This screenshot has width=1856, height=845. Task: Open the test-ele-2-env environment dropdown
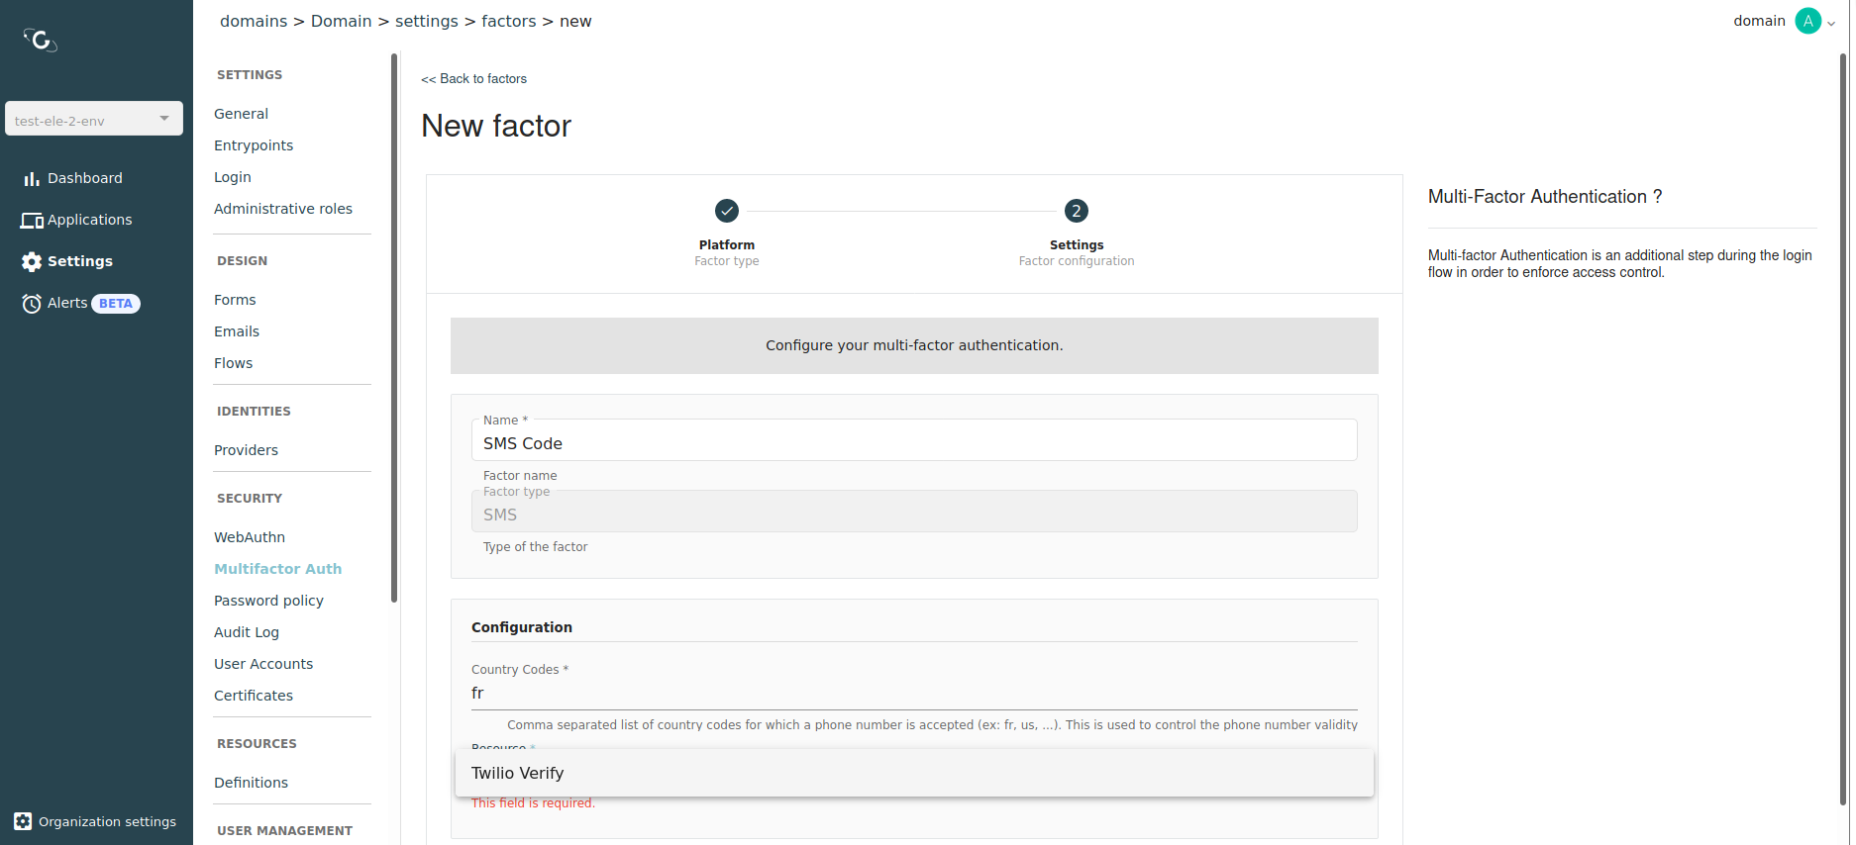click(x=94, y=119)
